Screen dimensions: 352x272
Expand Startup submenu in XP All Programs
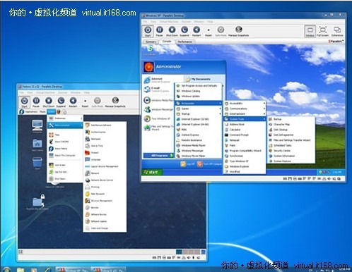point(199,114)
